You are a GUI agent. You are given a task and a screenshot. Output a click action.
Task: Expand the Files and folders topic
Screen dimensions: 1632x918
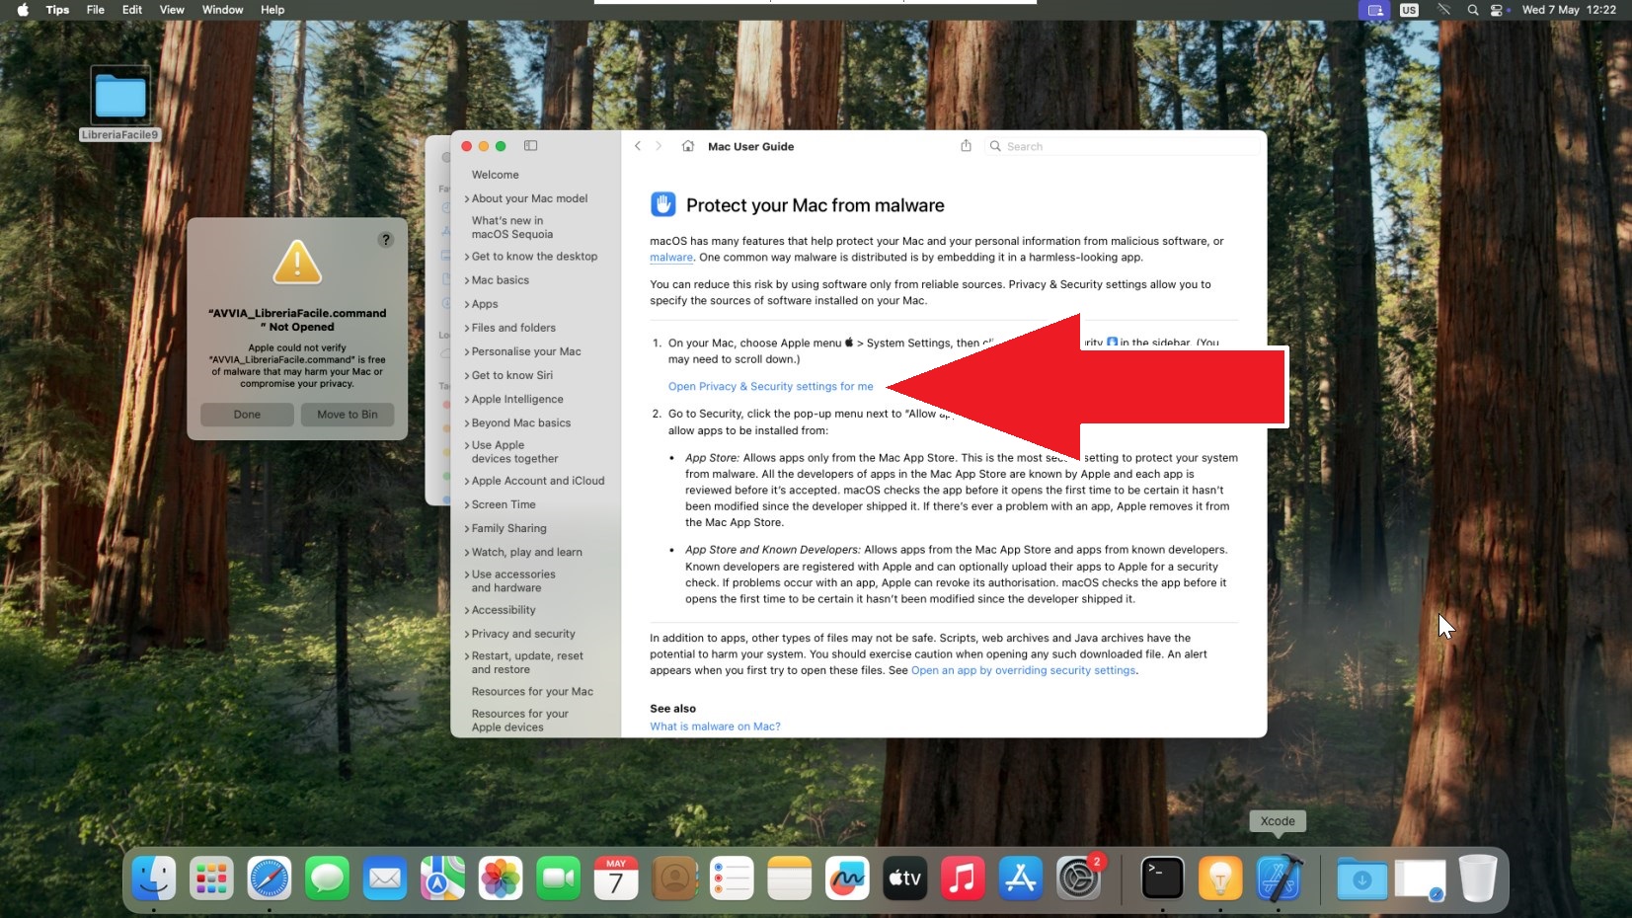point(512,328)
